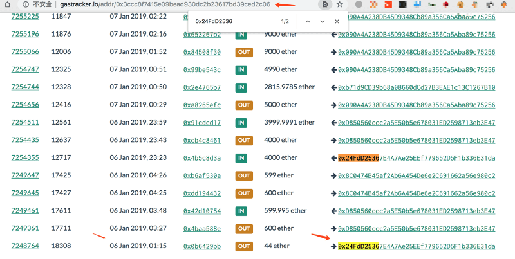
Task: Open transaction hash 0x4b5c8d3a
Action: [x=202, y=158]
